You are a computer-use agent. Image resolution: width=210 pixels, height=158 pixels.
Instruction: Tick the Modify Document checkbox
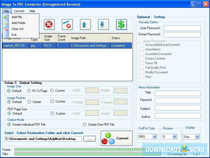point(142,72)
